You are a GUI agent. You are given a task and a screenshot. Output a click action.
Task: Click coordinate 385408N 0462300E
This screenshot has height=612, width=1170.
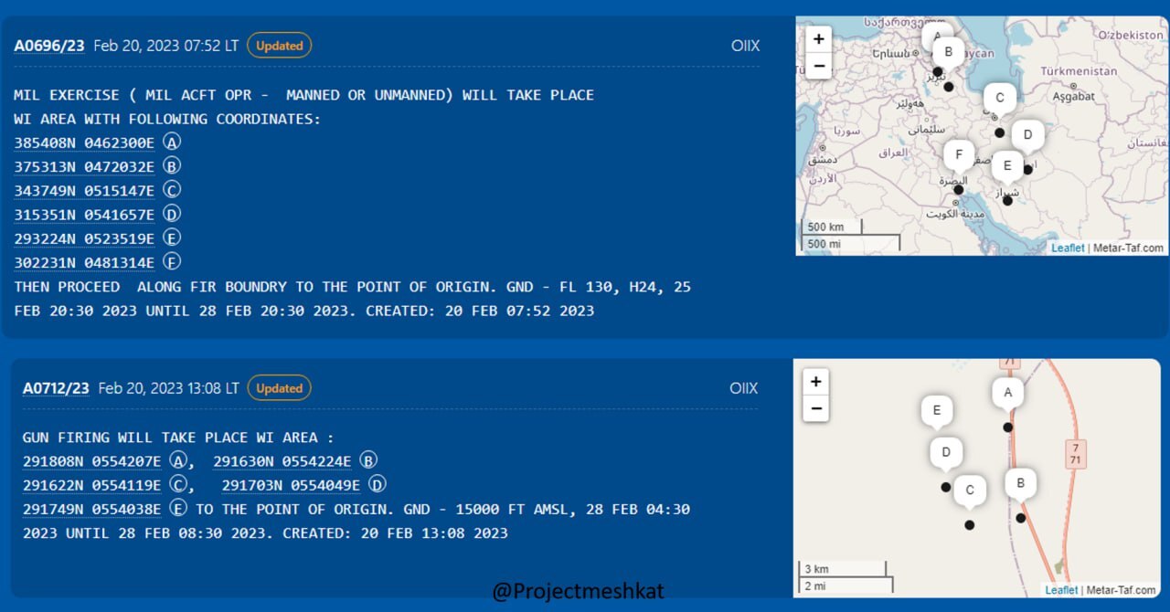point(84,142)
